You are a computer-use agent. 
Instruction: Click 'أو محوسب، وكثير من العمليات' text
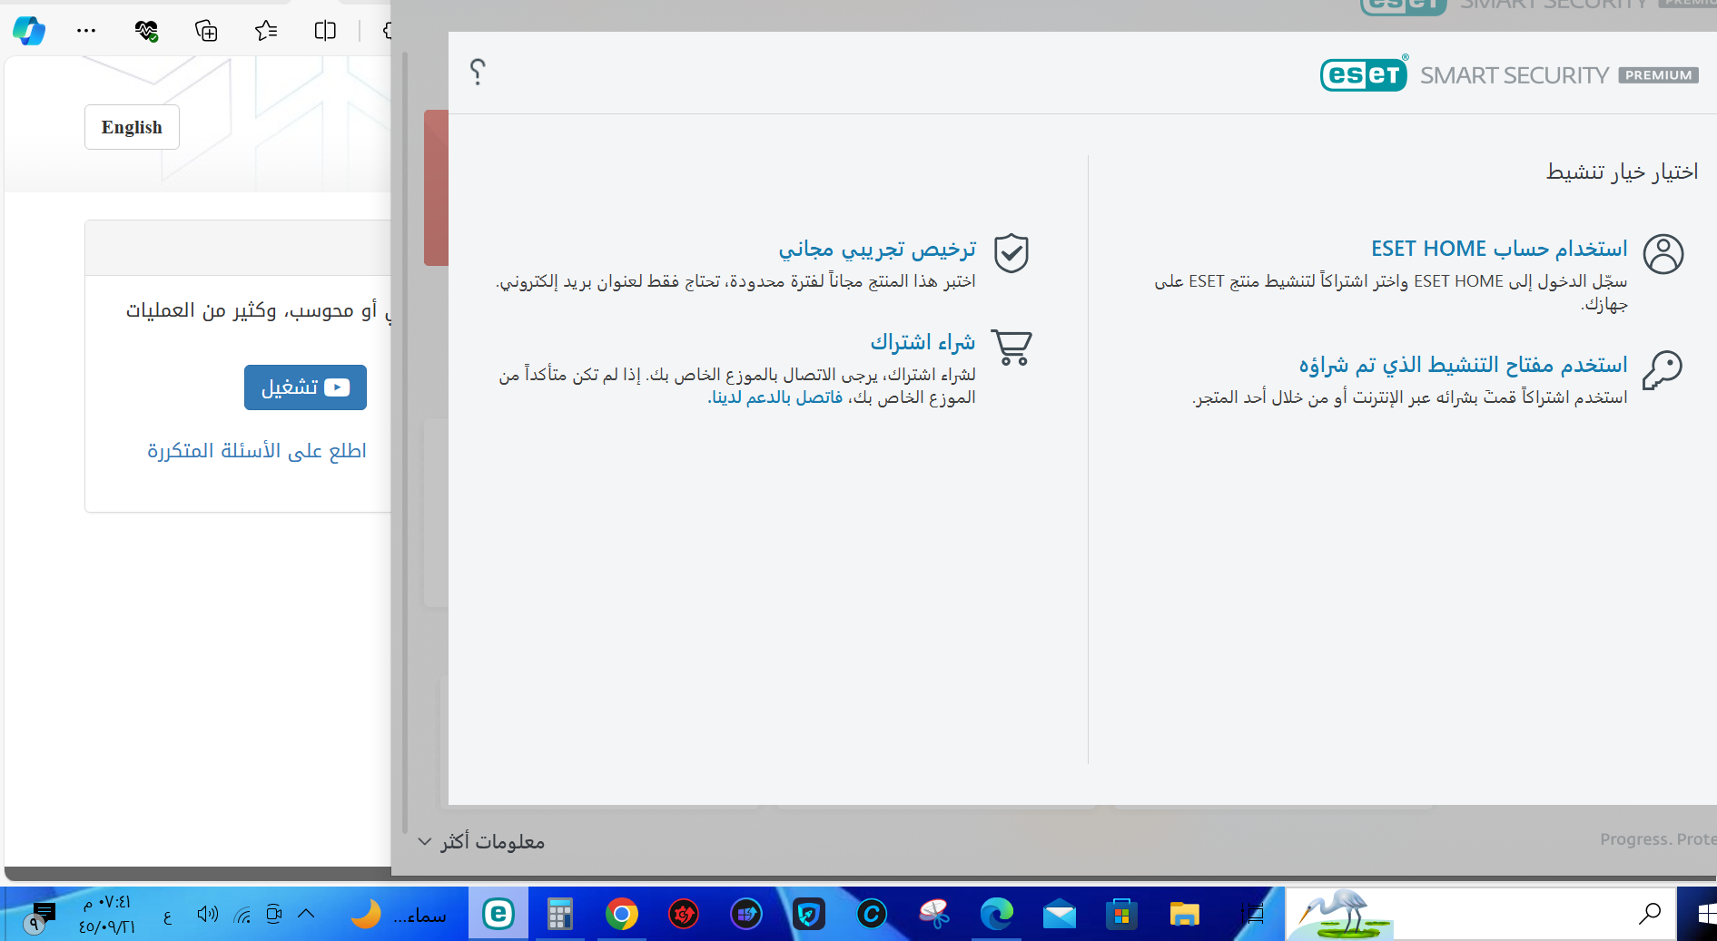(x=251, y=310)
